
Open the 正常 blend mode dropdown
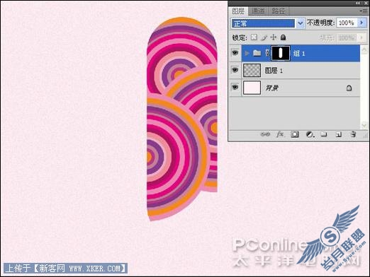(267, 23)
